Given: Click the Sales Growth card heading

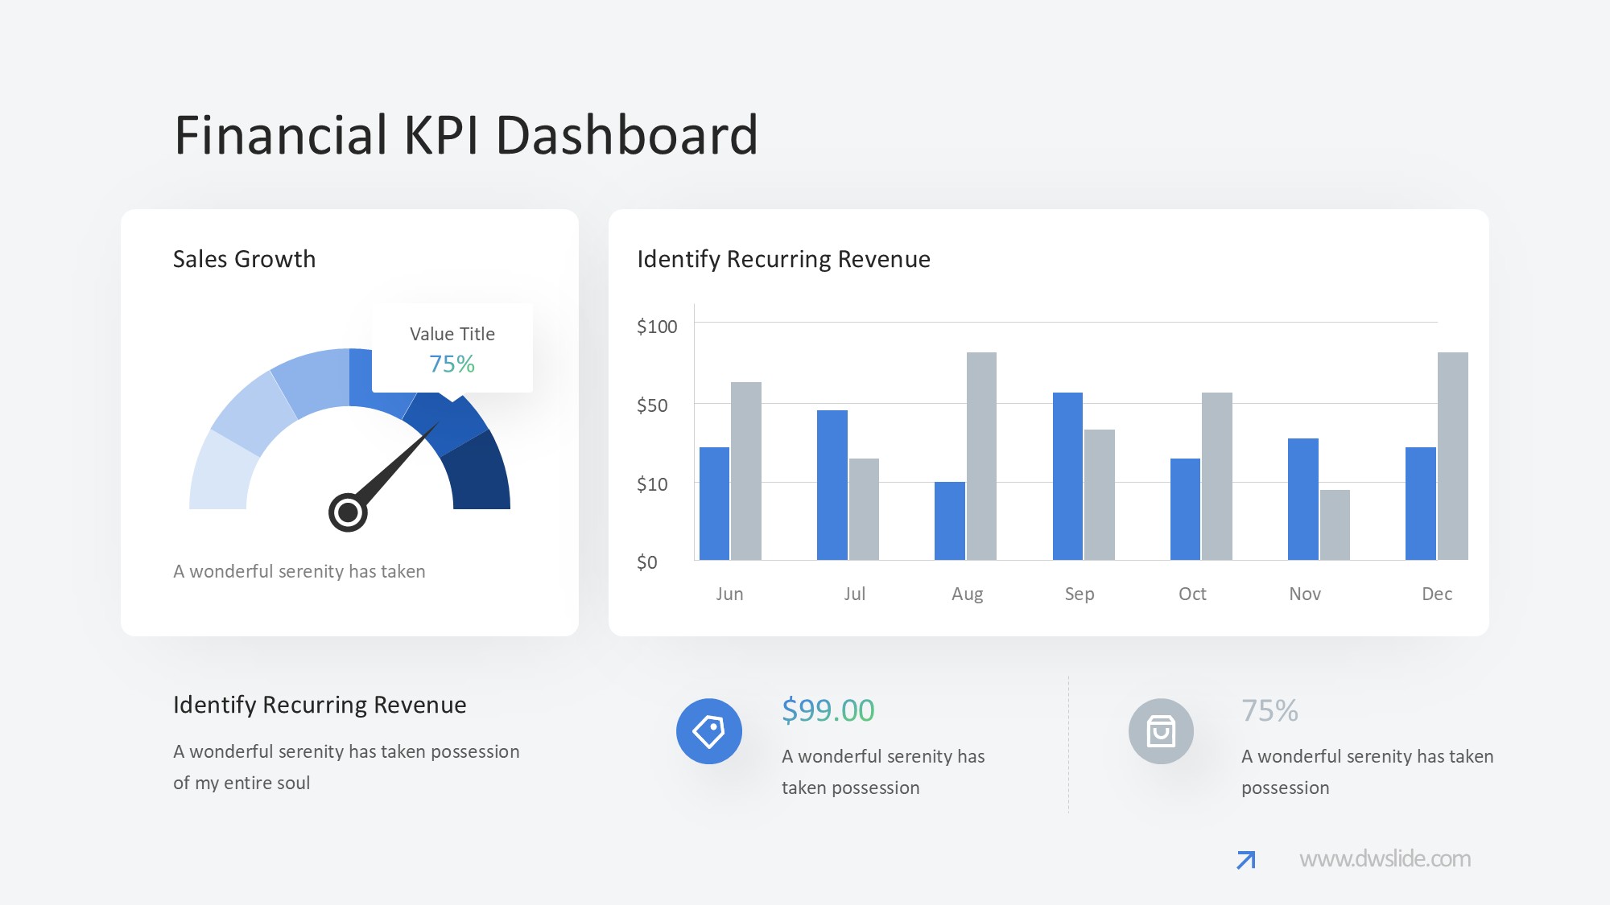Looking at the screenshot, I should coord(244,259).
